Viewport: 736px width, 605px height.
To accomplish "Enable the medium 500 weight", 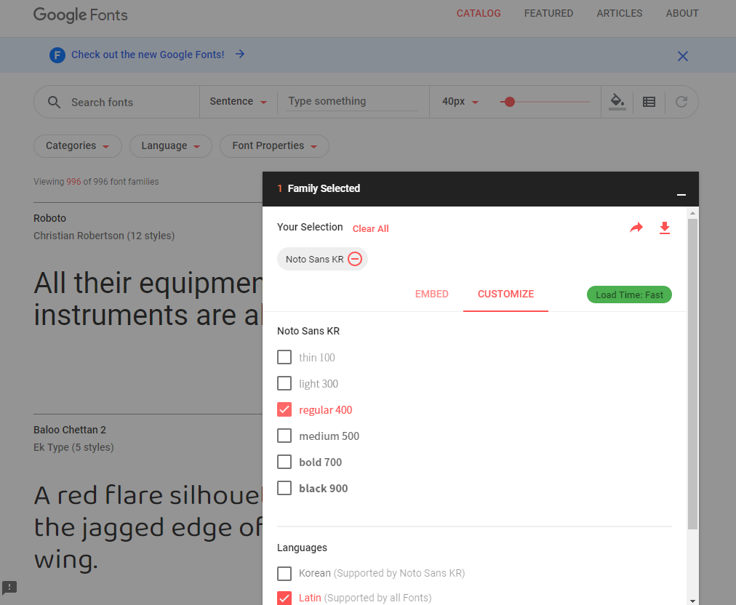I will [284, 436].
